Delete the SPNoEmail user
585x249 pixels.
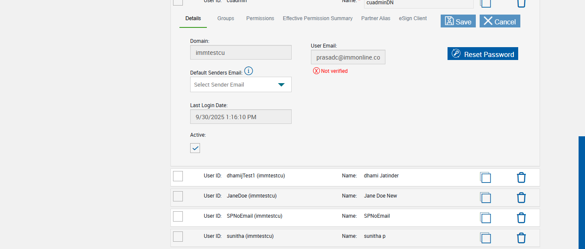point(521,218)
